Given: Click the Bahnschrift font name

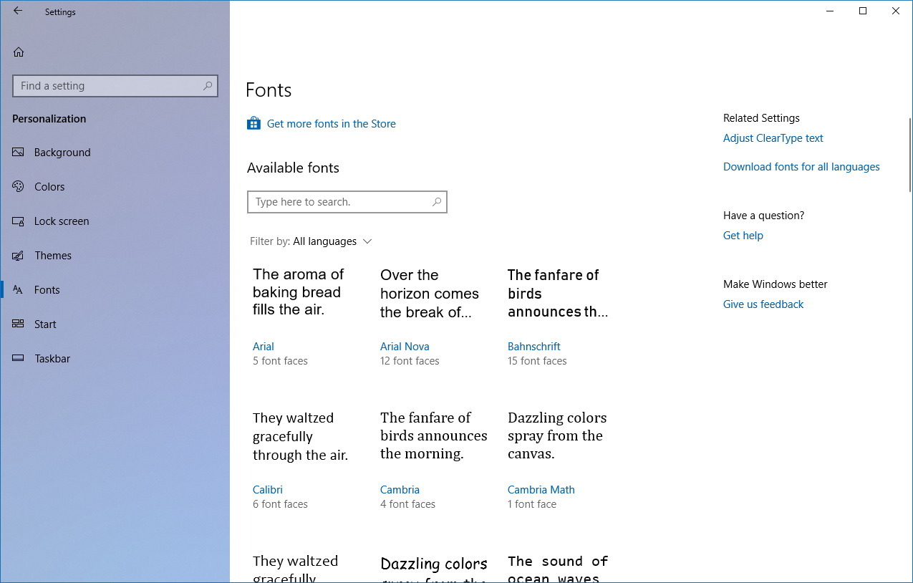Looking at the screenshot, I should click(534, 347).
